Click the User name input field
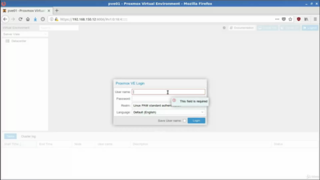Viewport: 320px width, 180px height. (x=168, y=92)
